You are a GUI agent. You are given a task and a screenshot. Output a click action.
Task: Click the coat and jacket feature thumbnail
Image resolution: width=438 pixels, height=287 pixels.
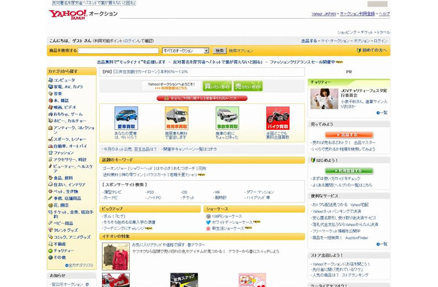[x=116, y=256]
